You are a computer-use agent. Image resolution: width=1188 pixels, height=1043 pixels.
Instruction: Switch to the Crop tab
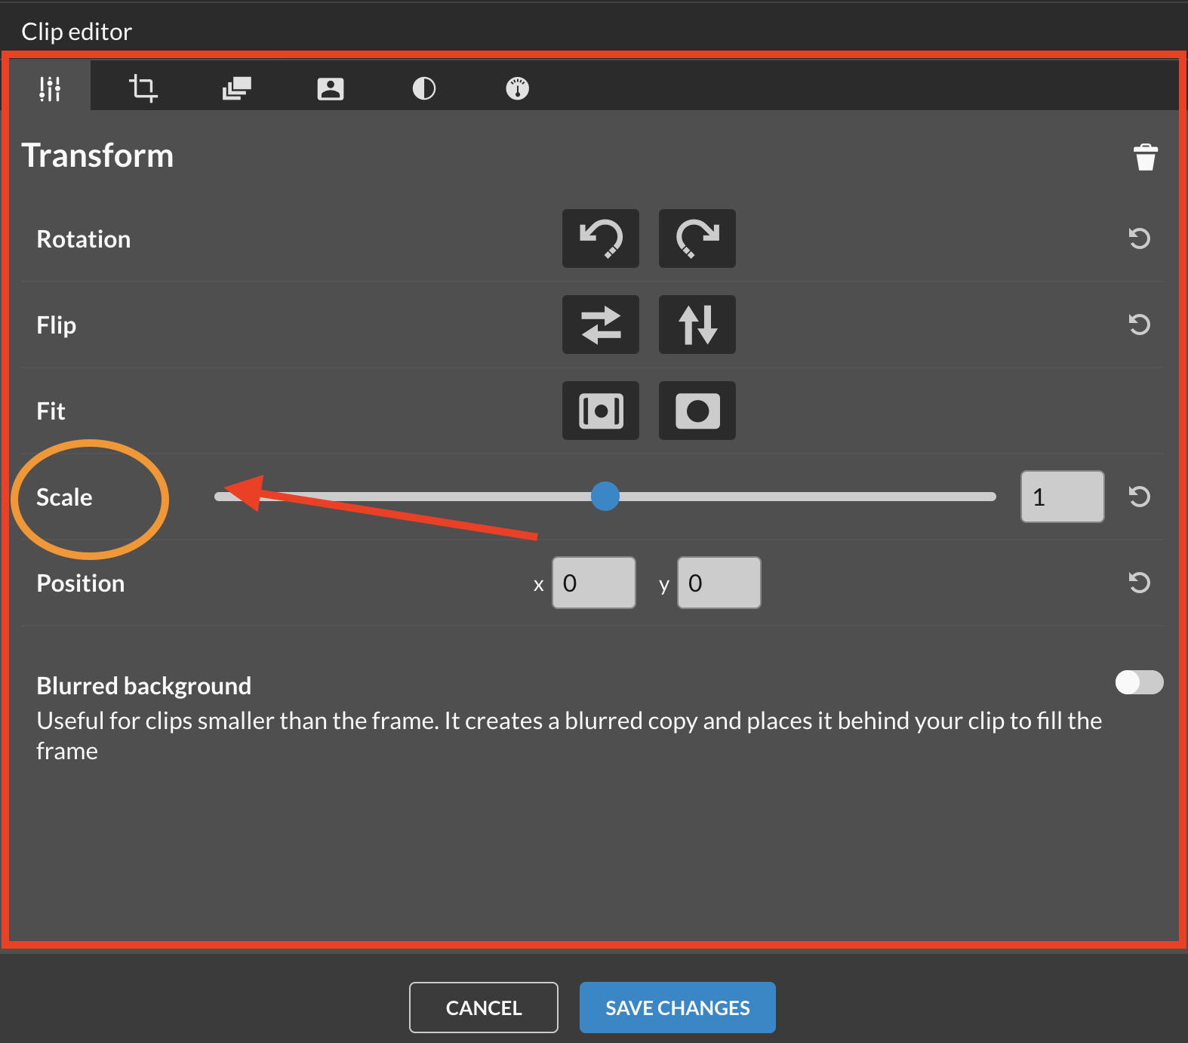click(x=143, y=88)
